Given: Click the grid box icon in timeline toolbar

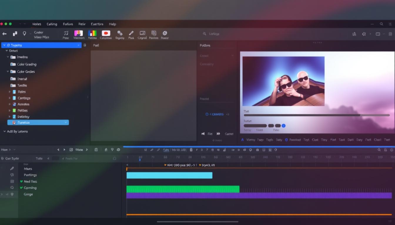Looking at the screenshot, I should tap(96, 150).
